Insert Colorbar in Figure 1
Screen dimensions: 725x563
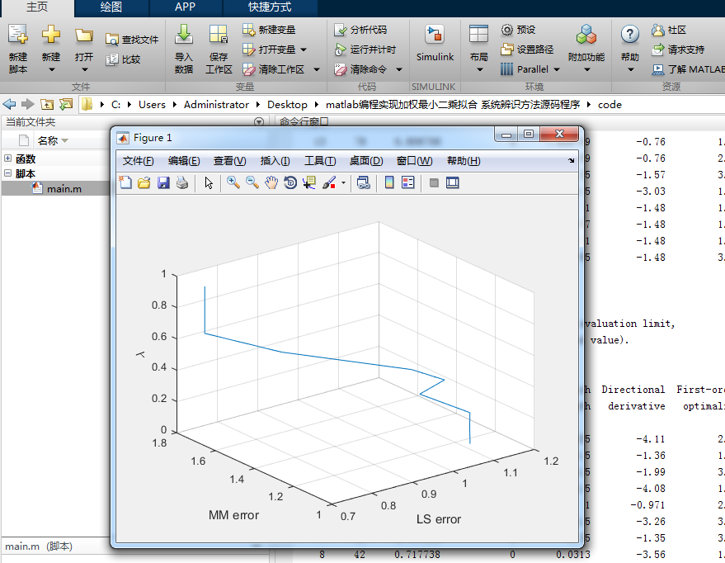click(389, 182)
